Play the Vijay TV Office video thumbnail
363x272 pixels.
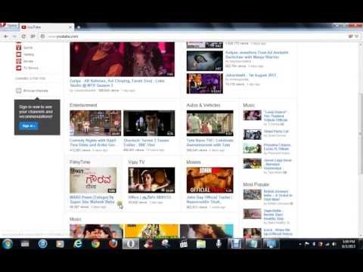(151, 181)
